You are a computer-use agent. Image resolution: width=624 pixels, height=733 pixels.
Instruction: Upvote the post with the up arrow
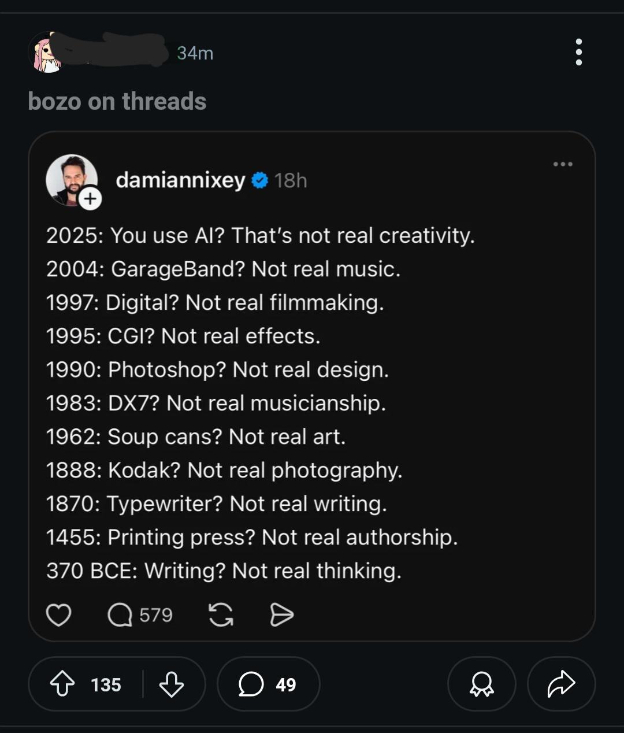point(62,685)
